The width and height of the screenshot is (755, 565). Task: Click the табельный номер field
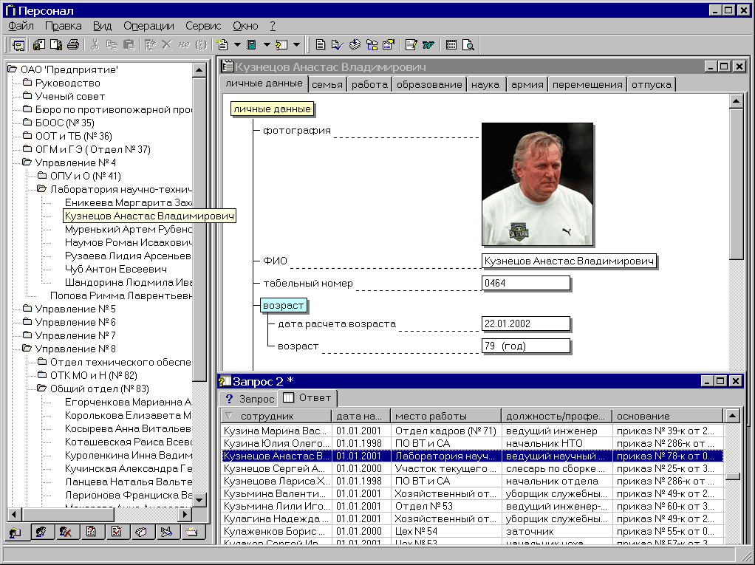tap(525, 283)
